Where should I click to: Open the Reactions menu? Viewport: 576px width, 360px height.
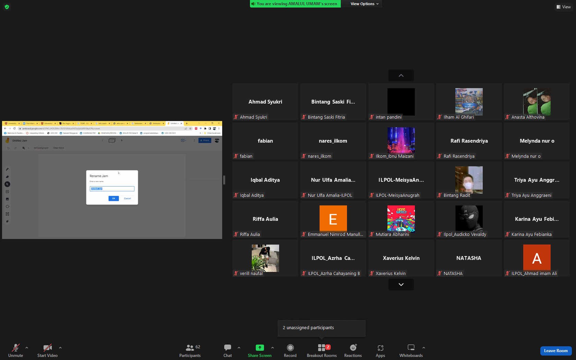click(x=353, y=351)
